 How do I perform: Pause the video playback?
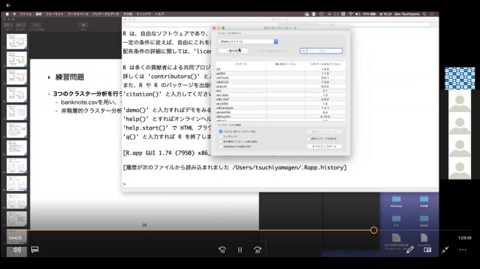click(x=240, y=250)
